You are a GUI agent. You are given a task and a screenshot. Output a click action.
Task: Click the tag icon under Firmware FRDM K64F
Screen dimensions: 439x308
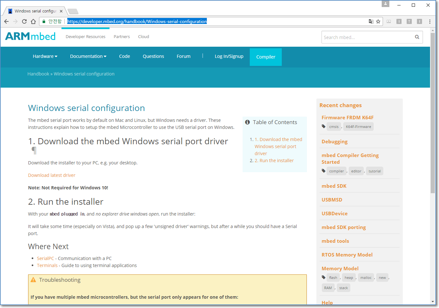[324, 126]
